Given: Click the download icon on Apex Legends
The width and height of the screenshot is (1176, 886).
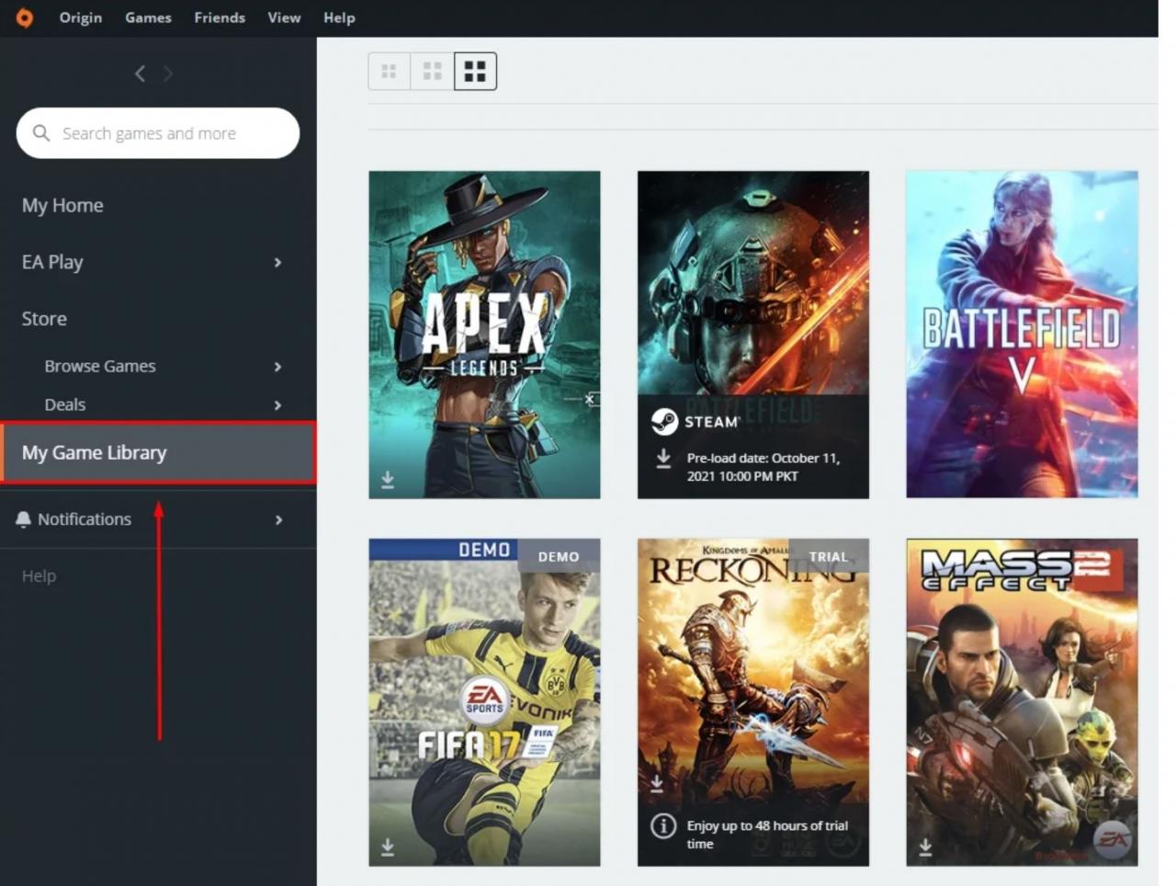Looking at the screenshot, I should point(388,480).
